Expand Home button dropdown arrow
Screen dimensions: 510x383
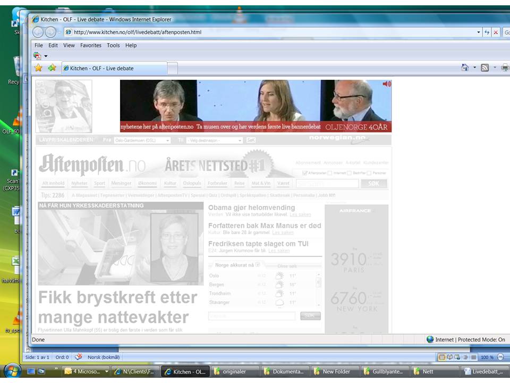coord(474,68)
